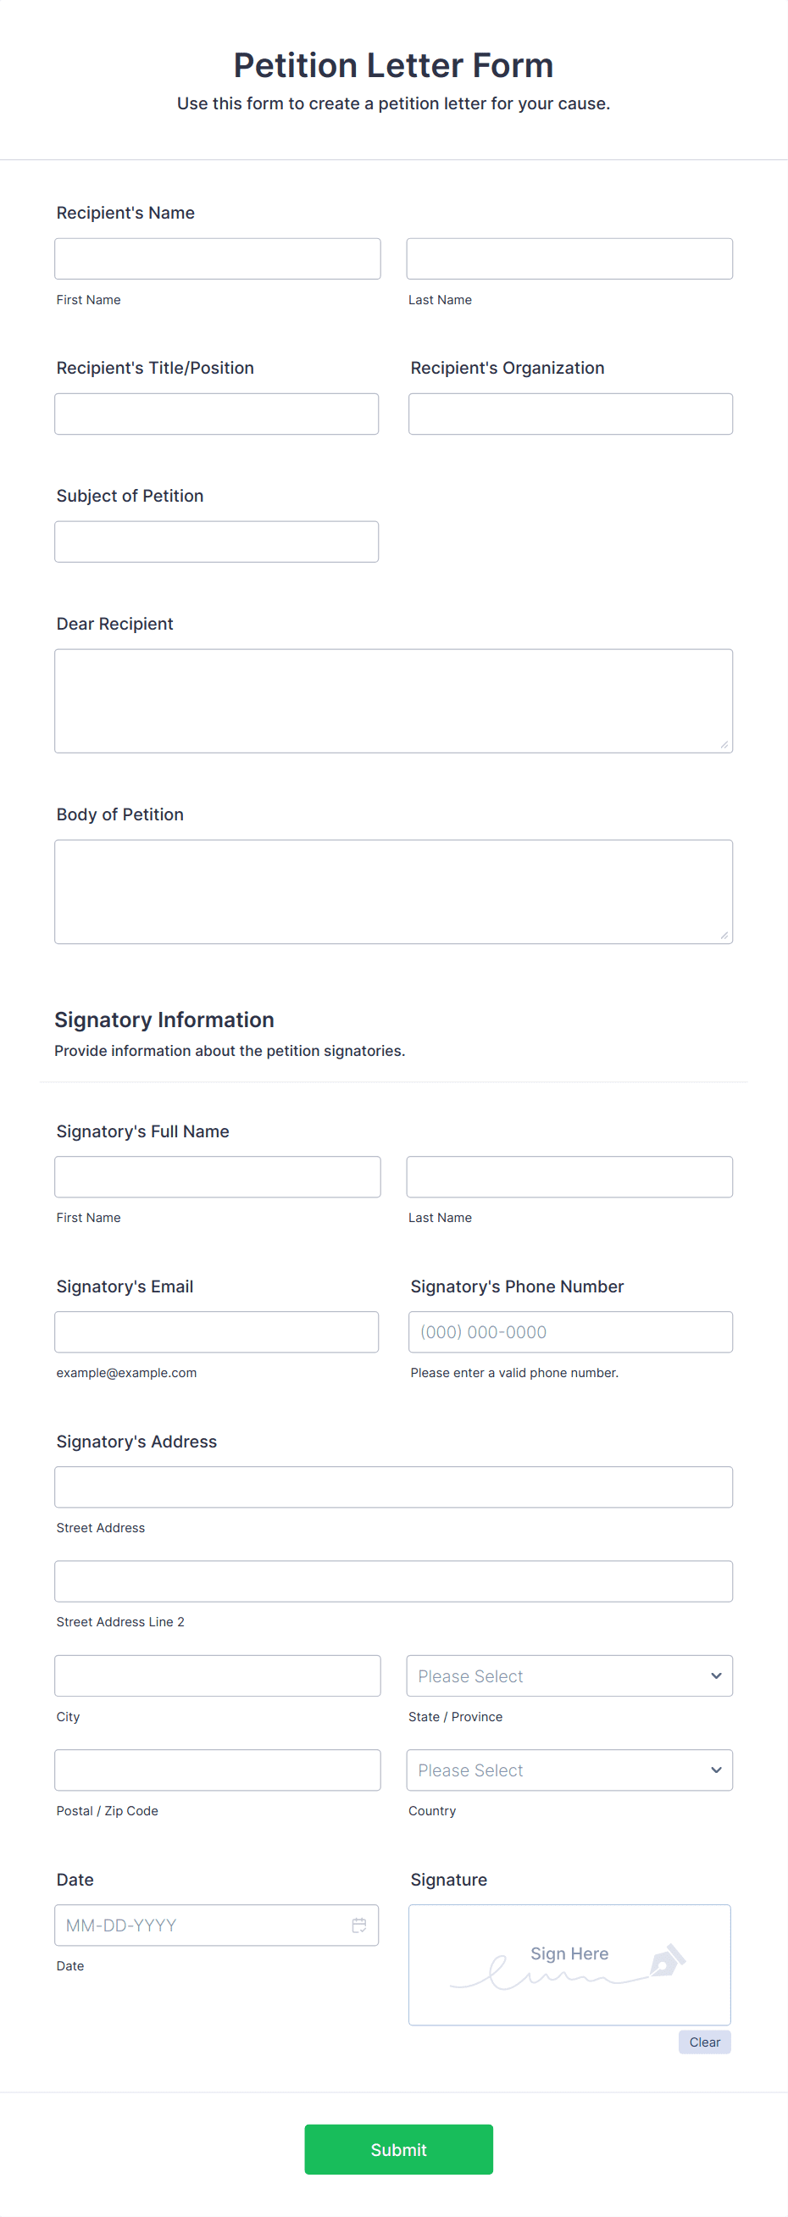Select the Signatory's Email field

point(216,1331)
